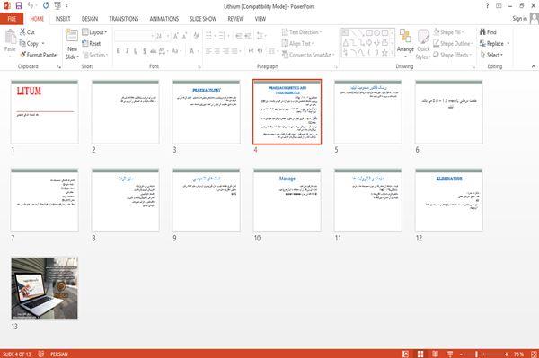Toggle Align Left for paragraph
The image size is (539, 358).
click(x=208, y=51)
